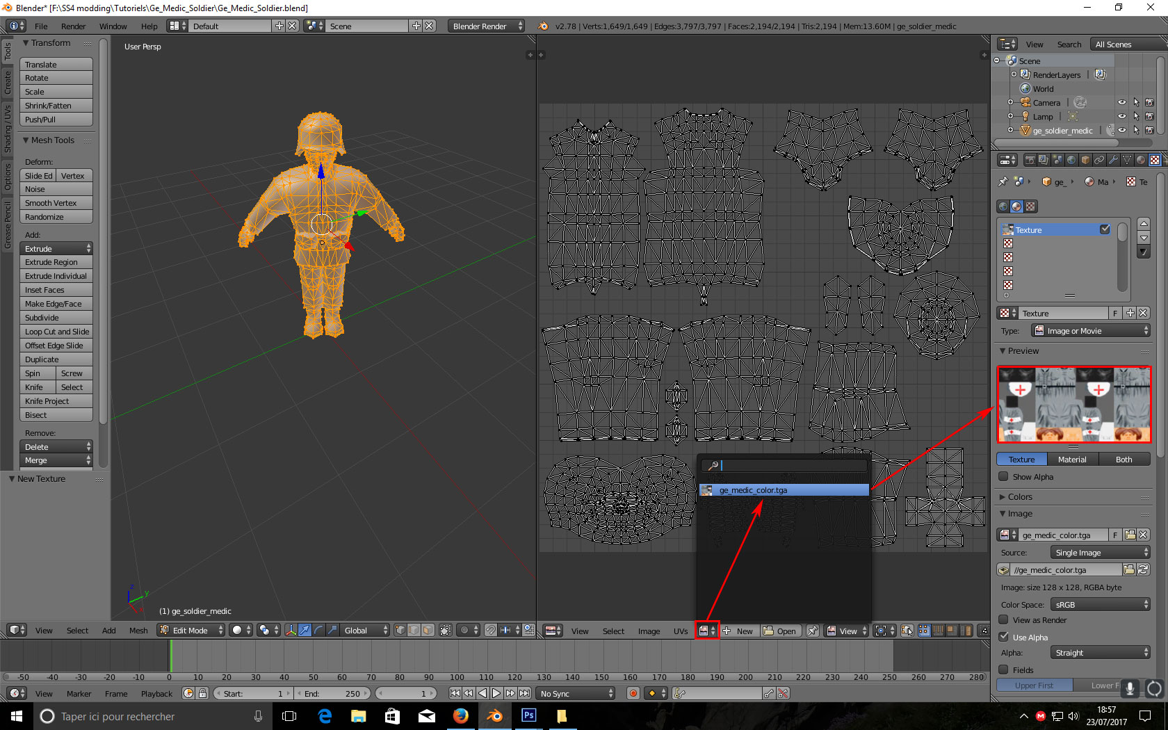Click the Camera object icon in the outliner
This screenshot has height=730, width=1168.
tap(1025, 102)
